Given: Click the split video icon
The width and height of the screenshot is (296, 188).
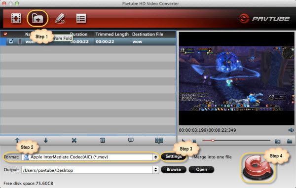Looking at the screenshot, I should pos(159,140).
